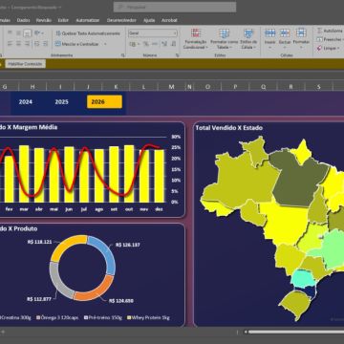
Task: Open the Acrobat ribbon tab
Action: [169, 20]
